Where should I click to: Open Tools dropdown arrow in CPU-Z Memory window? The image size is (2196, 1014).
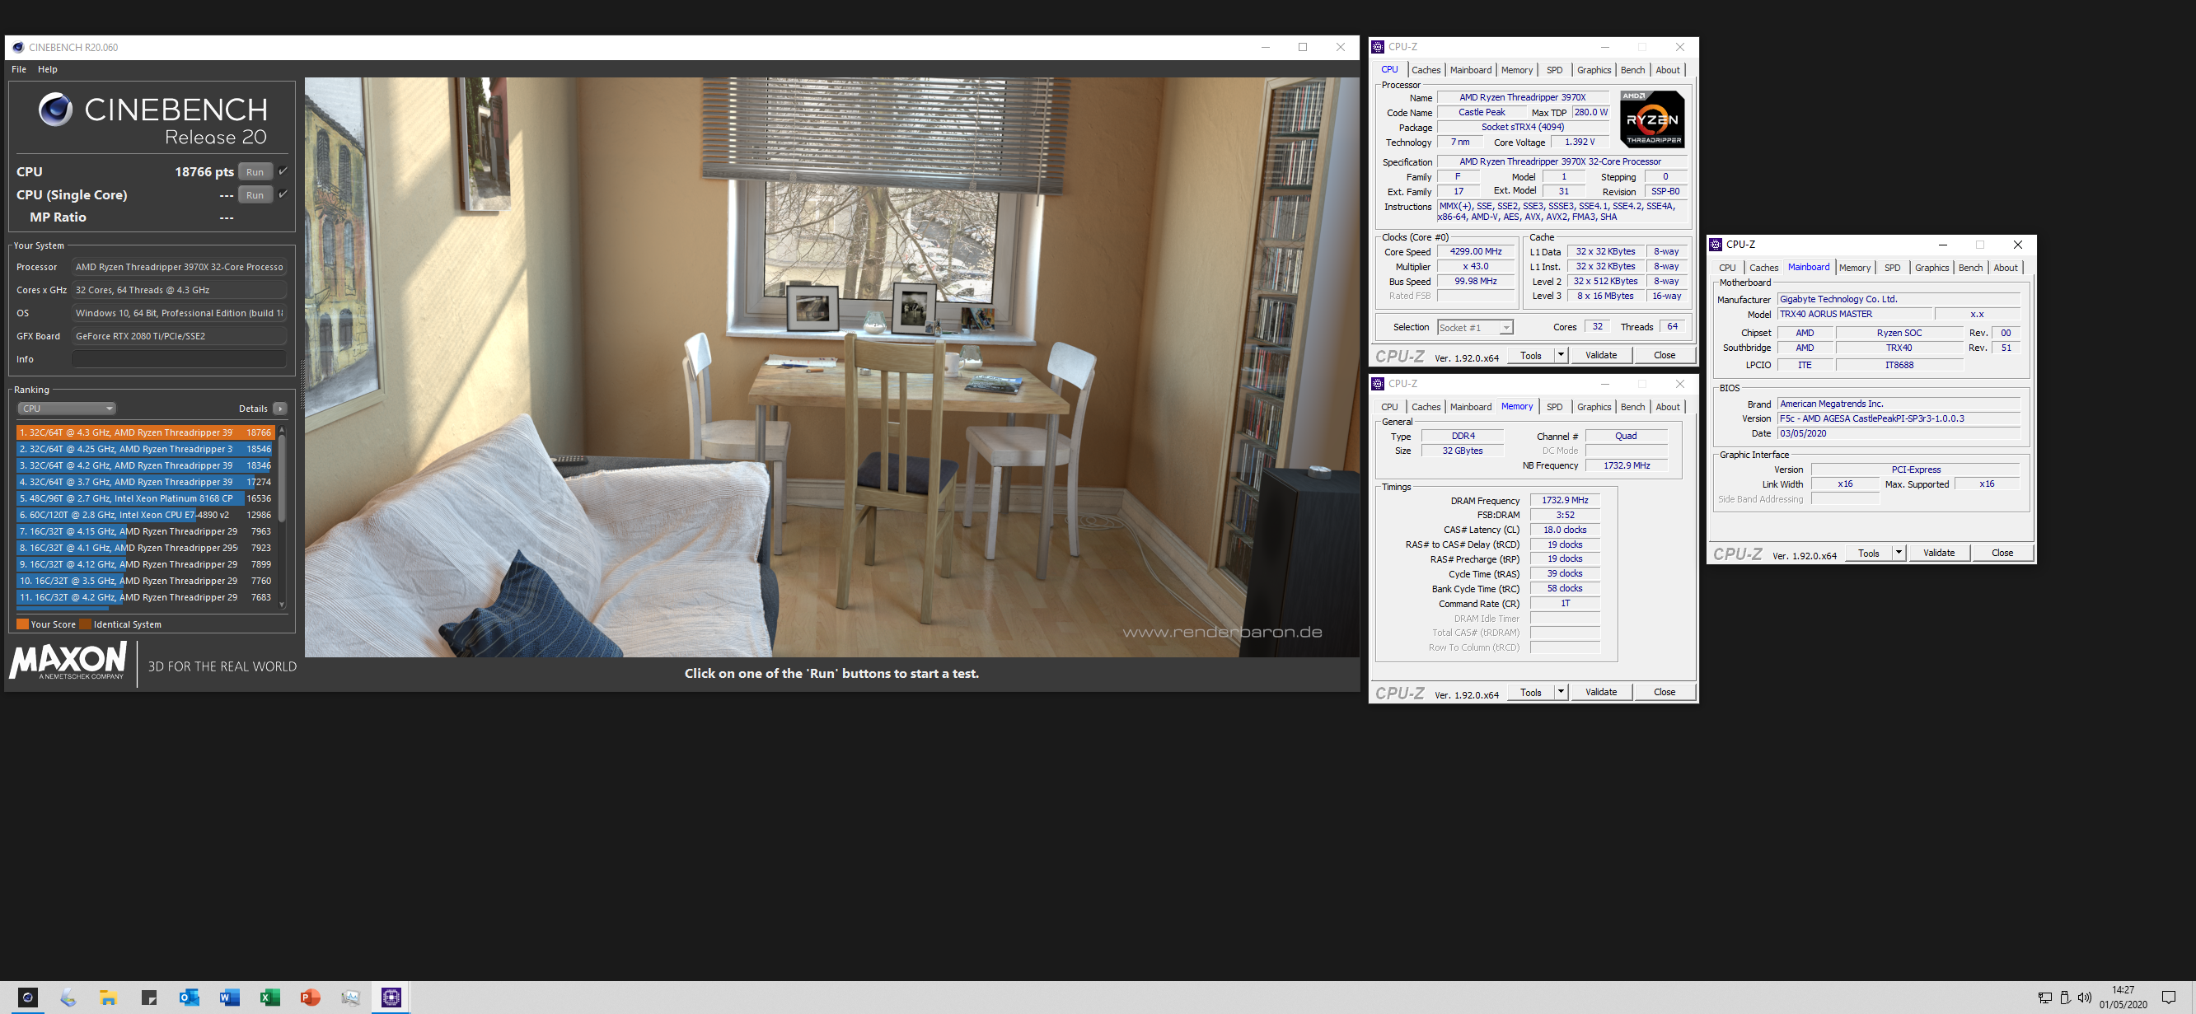(1561, 692)
